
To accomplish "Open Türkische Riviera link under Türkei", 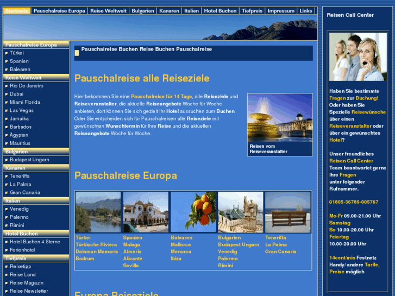I will pyautogui.click(x=96, y=244).
